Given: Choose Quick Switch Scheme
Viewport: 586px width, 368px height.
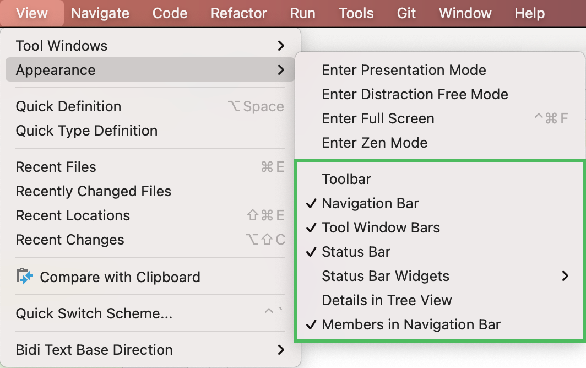Looking at the screenshot, I should click(94, 313).
